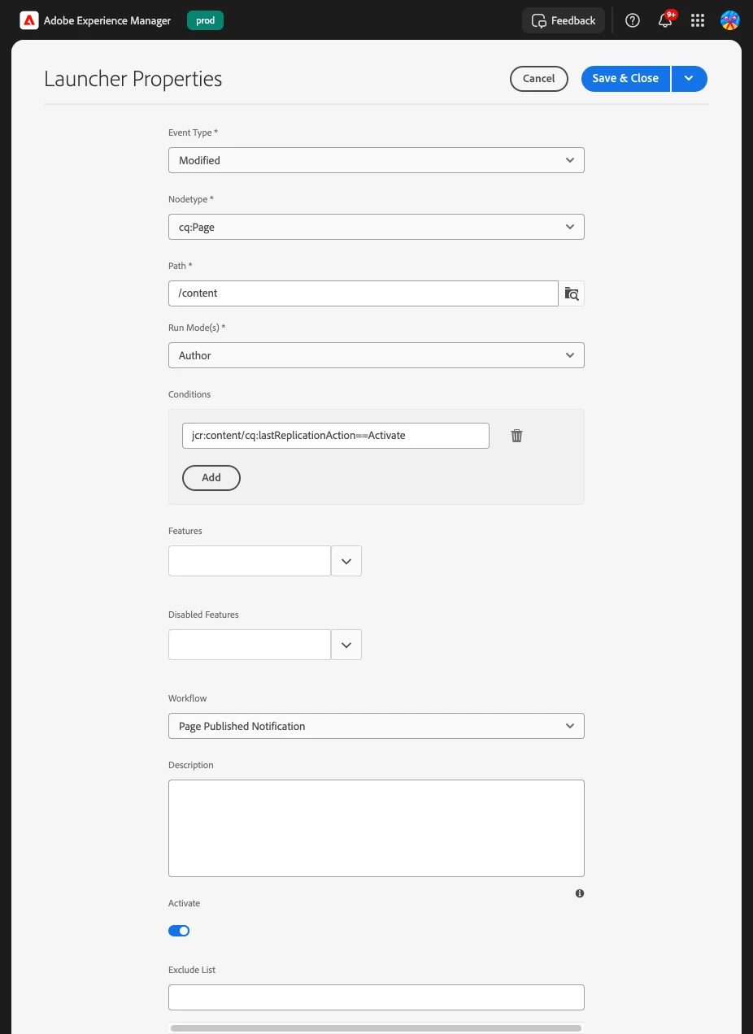Expand the Features dropdown arrow

(x=346, y=561)
